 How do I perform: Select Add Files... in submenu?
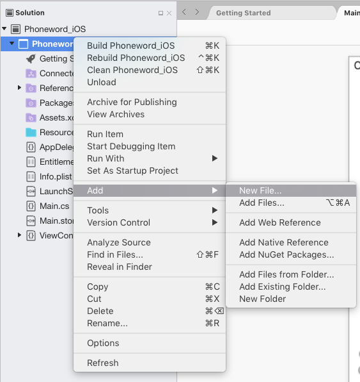coord(291,203)
